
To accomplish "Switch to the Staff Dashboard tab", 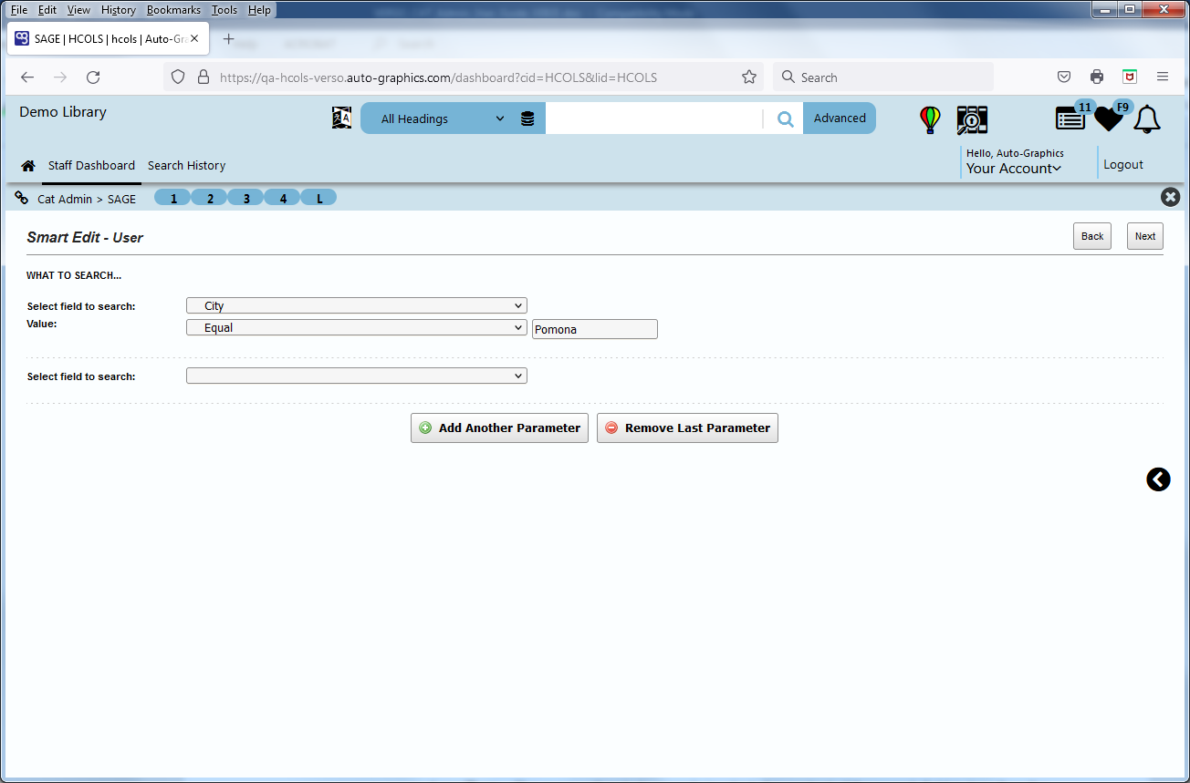I will [91, 166].
